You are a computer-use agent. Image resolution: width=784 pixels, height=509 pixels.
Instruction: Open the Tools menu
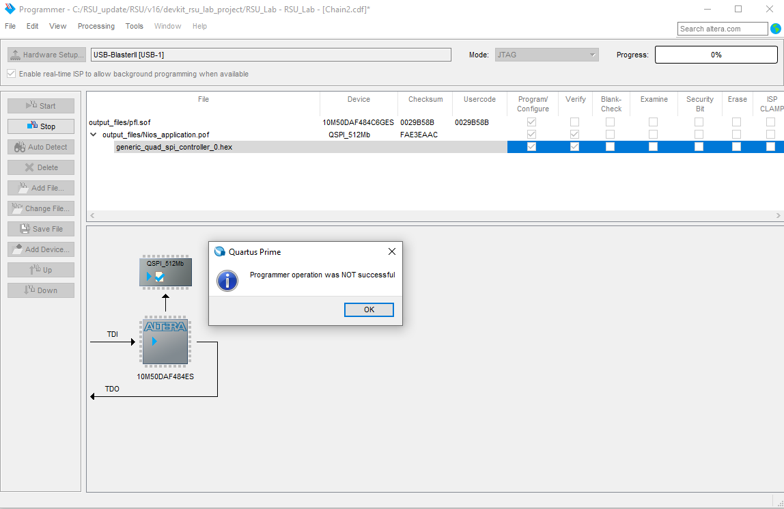tap(134, 26)
